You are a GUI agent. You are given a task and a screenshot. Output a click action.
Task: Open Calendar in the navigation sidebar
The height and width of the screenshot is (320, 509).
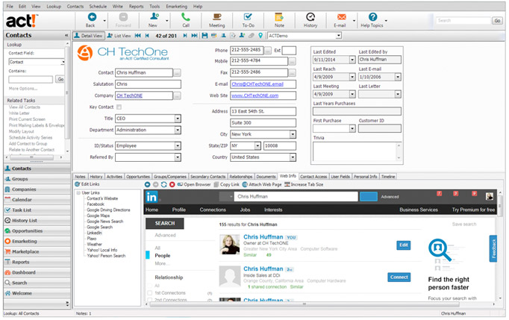tap(37, 200)
